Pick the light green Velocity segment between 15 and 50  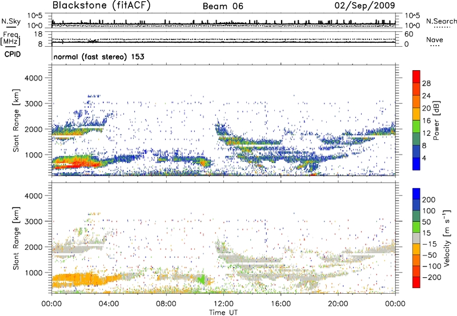416,227
